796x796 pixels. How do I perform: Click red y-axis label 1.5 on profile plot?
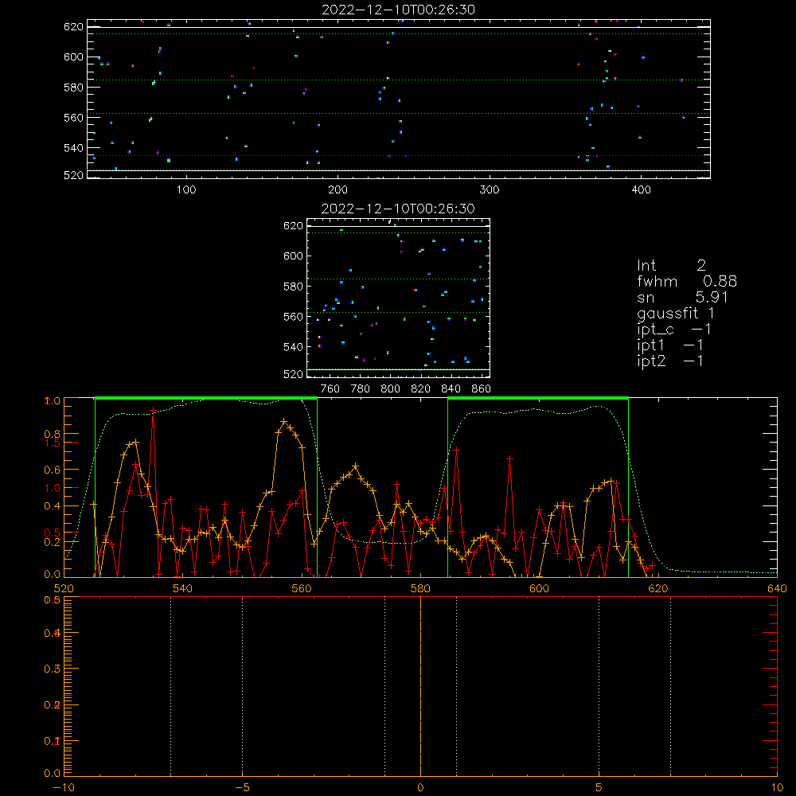point(53,443)
